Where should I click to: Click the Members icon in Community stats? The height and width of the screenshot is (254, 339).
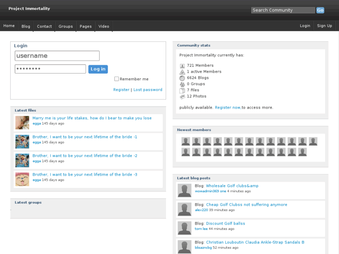(182, 66)
